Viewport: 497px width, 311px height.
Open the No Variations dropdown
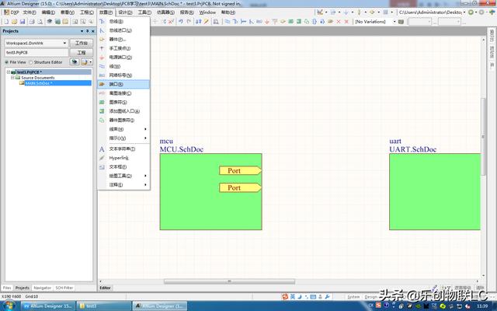394,22
